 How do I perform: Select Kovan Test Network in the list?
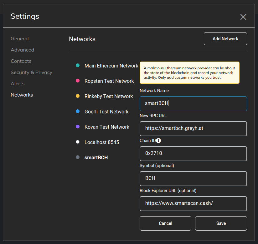point(107,127)
